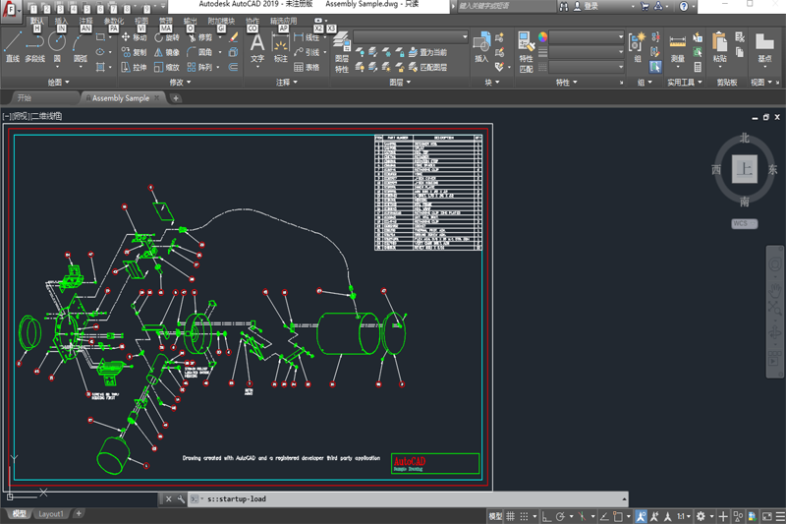Click the keyword search box in title bar
Viewport: 786px width, 524px height.
[x=506, y=6]
